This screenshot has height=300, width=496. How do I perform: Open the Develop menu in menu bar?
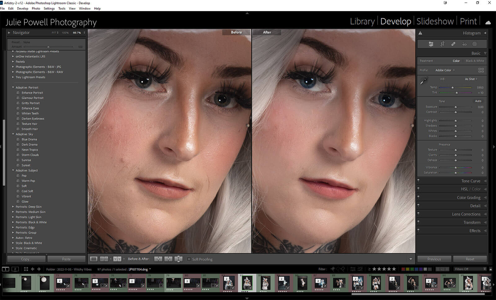(x=22, y=8)
